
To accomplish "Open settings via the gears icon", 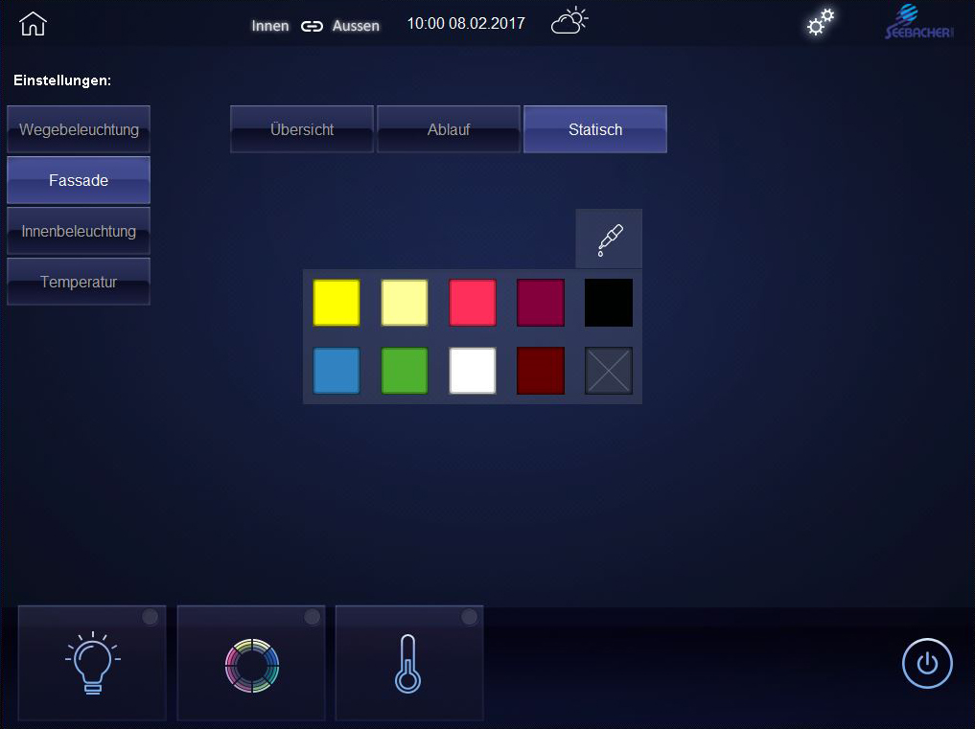I will click(821, 23).
